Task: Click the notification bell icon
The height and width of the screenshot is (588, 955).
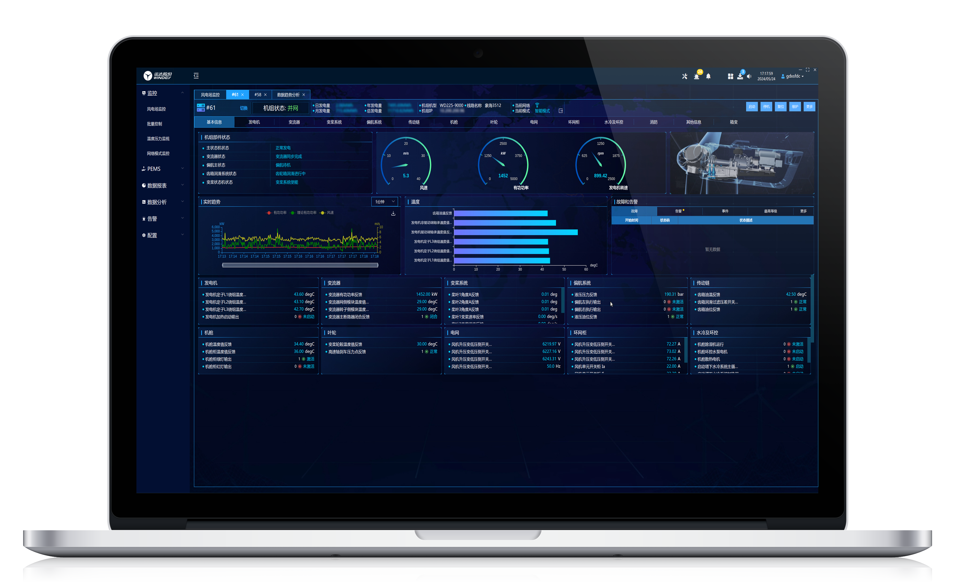Action: click(x=708, y=77)
